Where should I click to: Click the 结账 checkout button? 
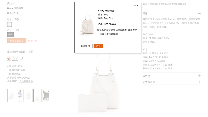click(x=98, y=46)
